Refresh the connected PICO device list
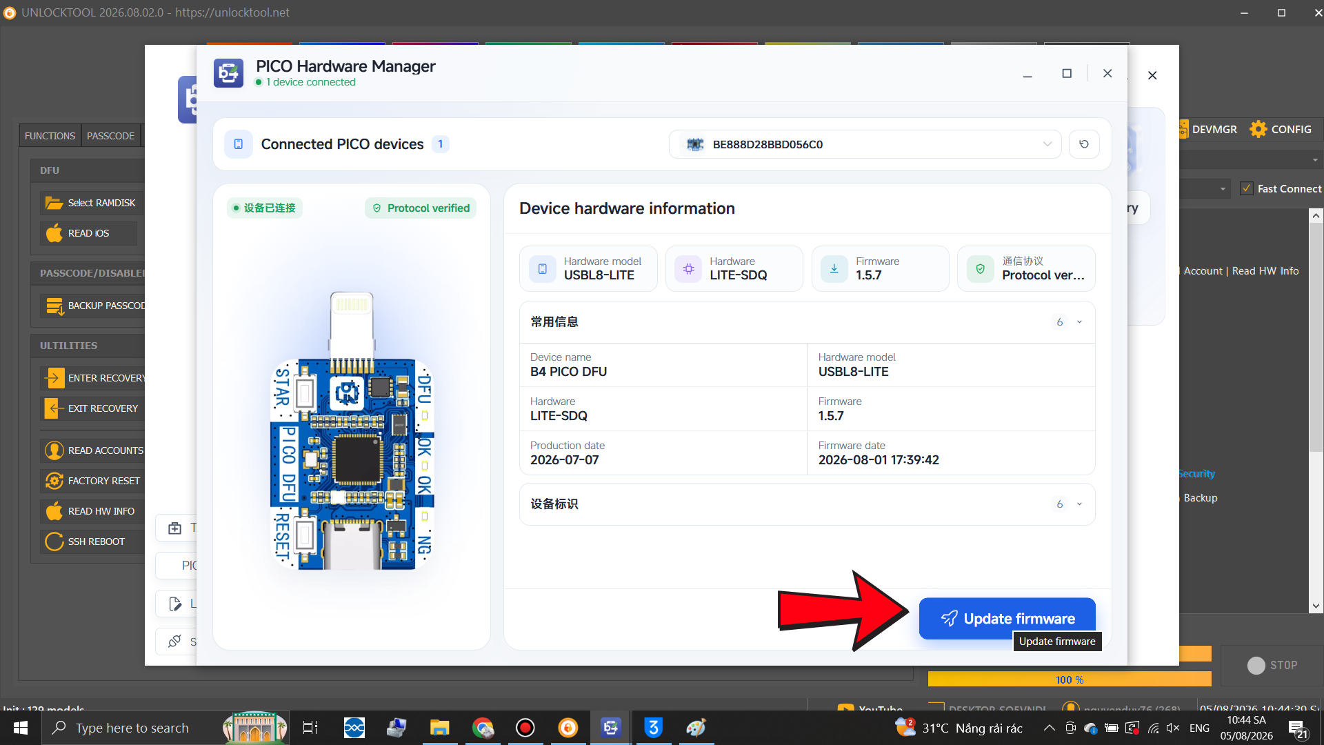This screenshot has width=1324, height=745. 1084,144
